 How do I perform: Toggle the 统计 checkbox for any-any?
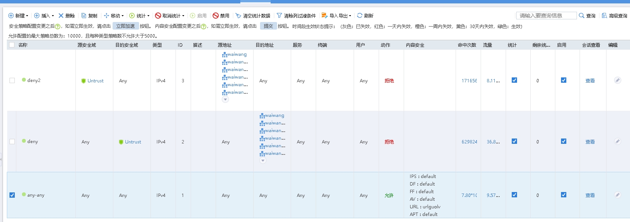click(514, 195)
